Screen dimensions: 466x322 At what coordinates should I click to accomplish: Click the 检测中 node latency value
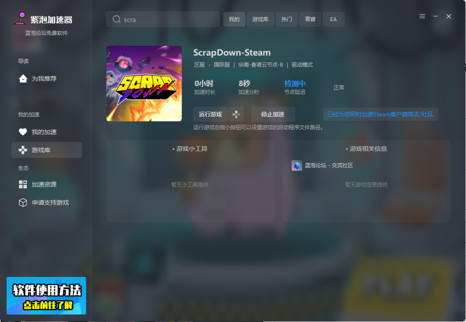point(295,84)
